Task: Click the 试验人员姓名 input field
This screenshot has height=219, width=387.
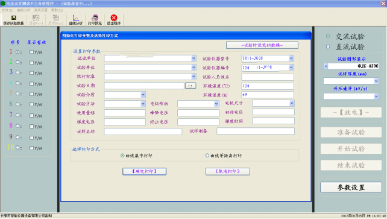Action: [268, 77]
